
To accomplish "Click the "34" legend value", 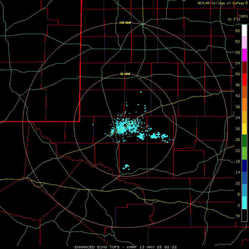I will 238,118.
